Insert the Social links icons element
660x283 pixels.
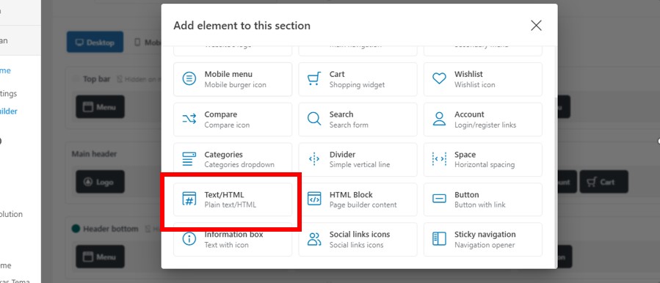358,239
